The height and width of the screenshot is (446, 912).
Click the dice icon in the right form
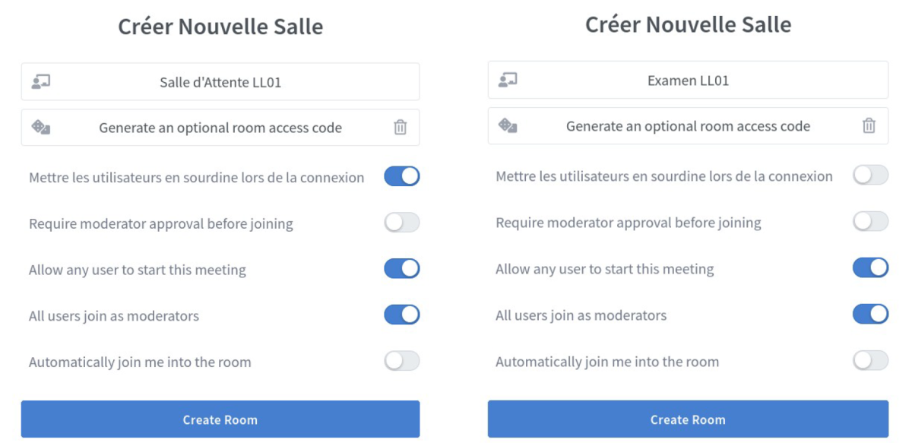tap(508, 125)
